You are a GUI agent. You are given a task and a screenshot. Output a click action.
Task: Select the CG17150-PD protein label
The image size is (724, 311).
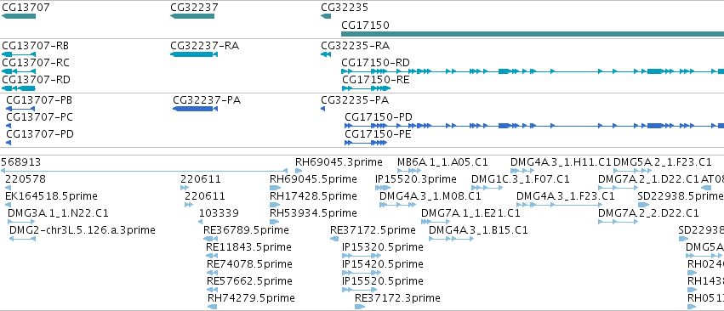click(x=379, y=117)
